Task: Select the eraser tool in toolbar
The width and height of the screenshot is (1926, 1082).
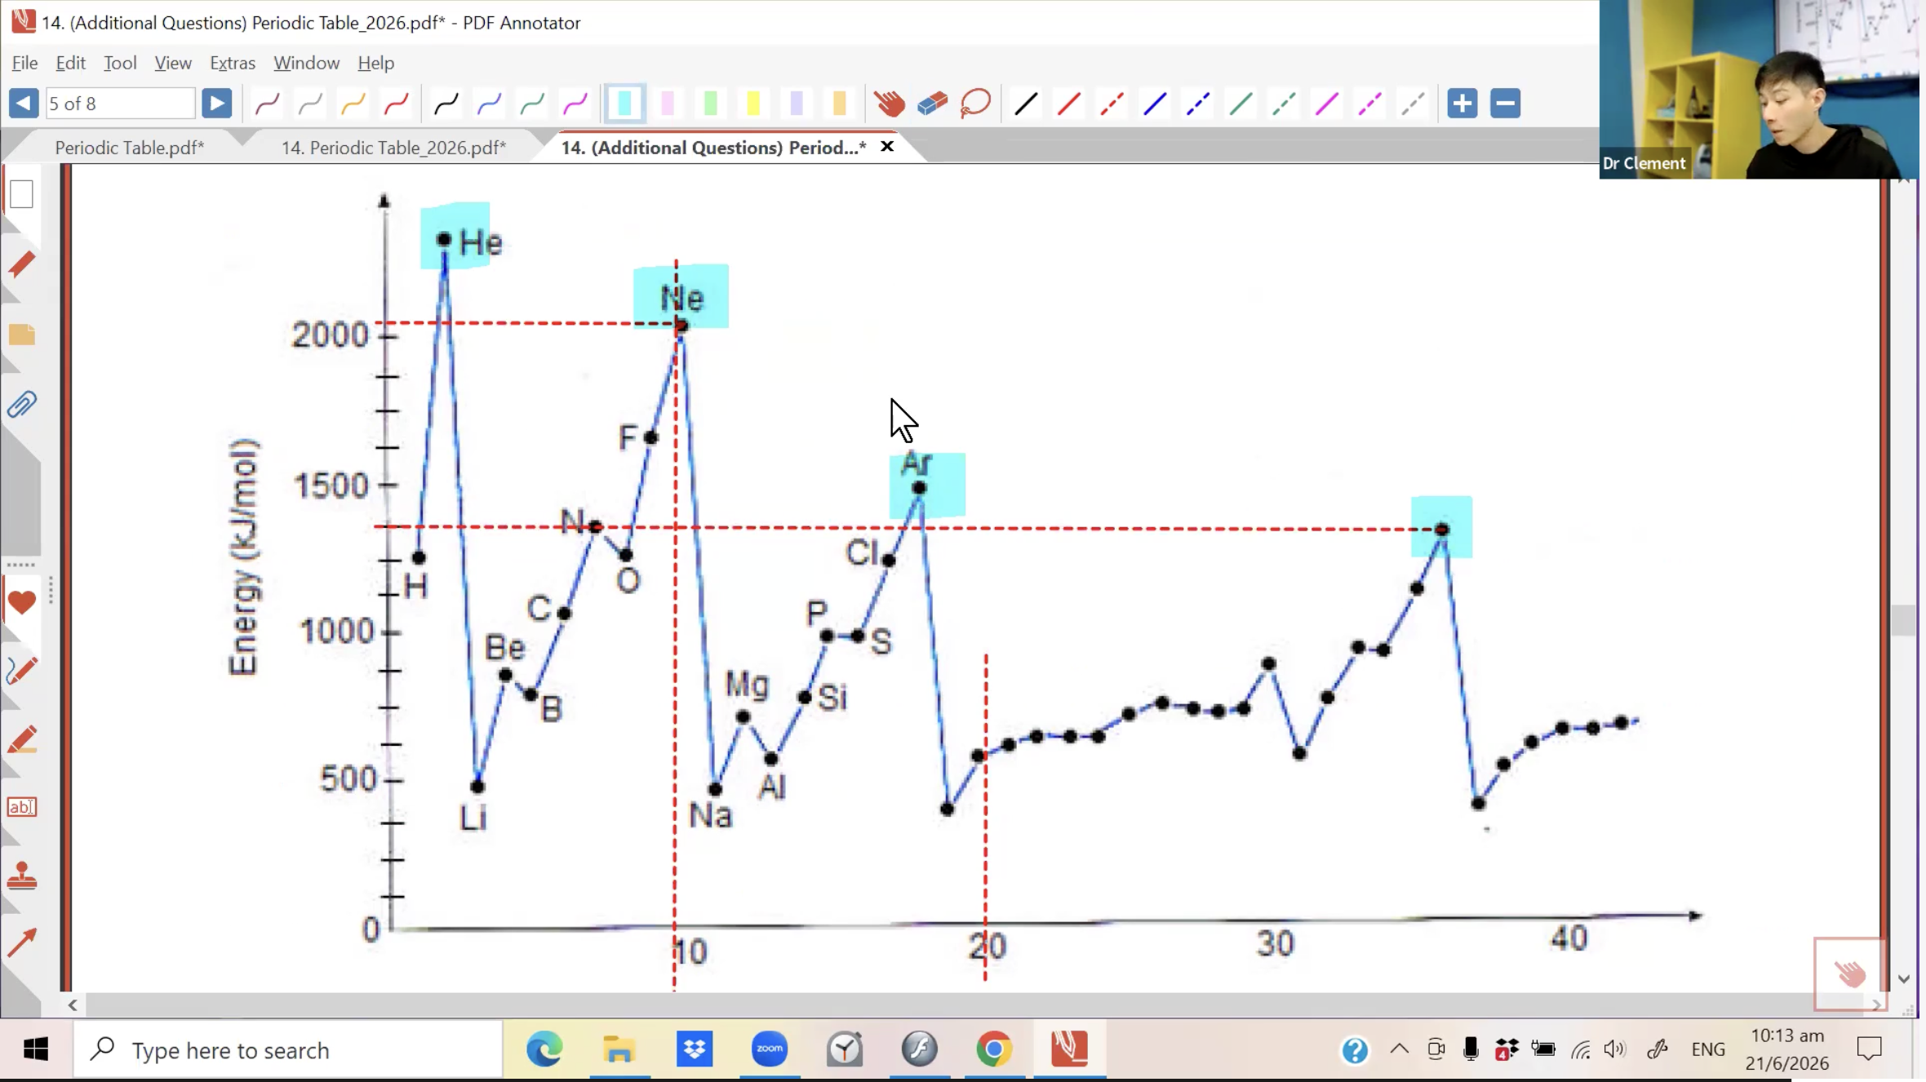Action: point(932,104)
